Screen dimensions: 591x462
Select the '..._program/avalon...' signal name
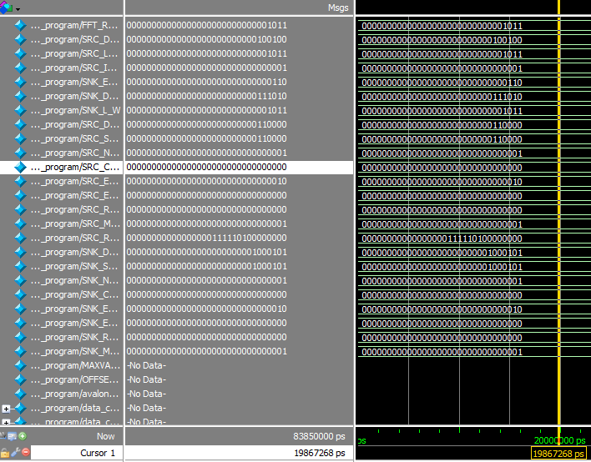point(74,394)
